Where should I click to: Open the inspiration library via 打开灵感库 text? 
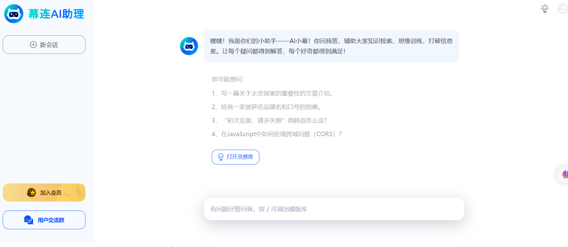(x=240, y=157)
